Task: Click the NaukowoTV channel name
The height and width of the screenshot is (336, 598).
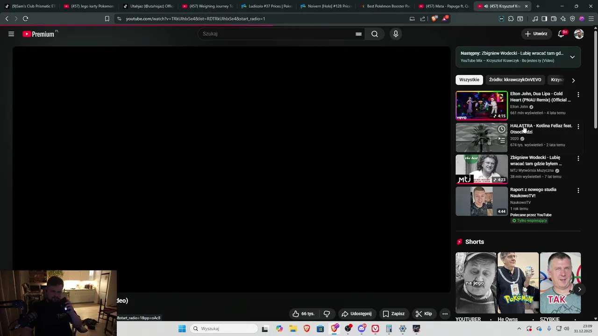Action: [x=520, y=203]
